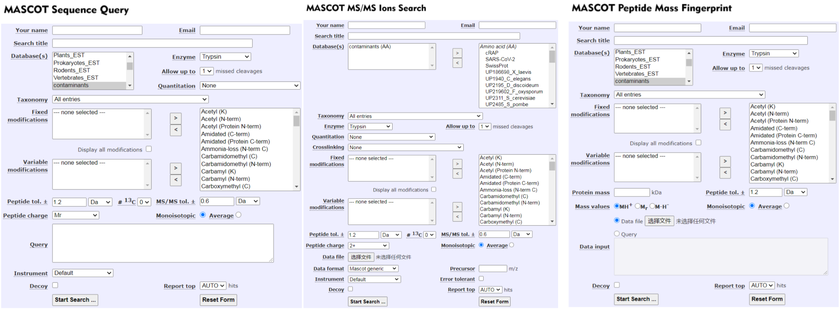This screenshot has width=840, height=309.
Task: Add fixed modification in Peptide Mass Fingerprint
Action: coord(725,113)
